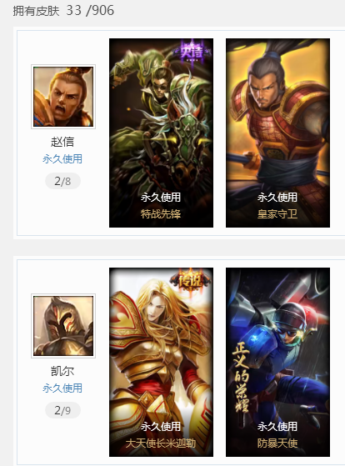Click the 拥有皮肤 33/906 header
Screen dimensions: 345x466
click(x=63, y=11)
